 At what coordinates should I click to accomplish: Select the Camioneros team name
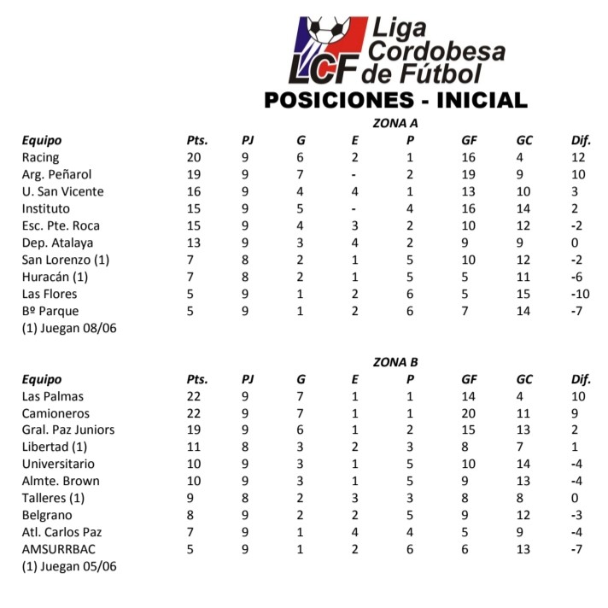[56, 413]
